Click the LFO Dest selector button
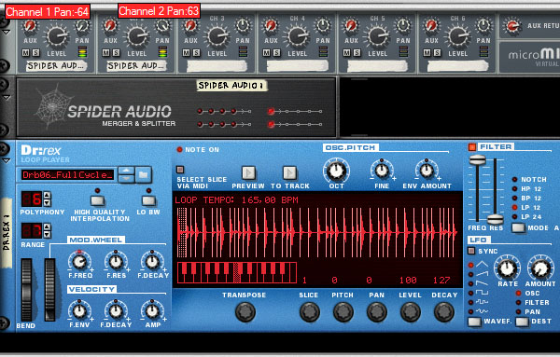The height and width of the screenshot is (357, 560). pos(522,322)
